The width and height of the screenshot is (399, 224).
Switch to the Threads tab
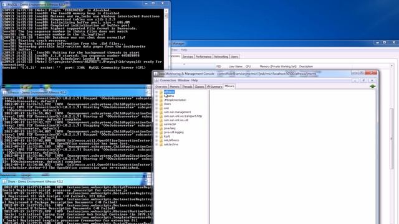tap(187, 86)
